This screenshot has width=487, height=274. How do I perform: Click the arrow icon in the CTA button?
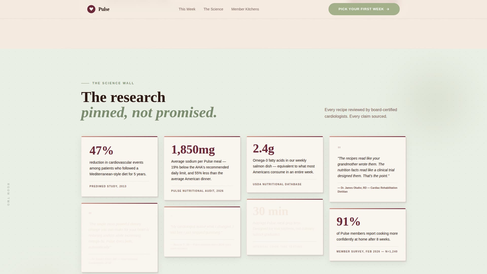click(388, 9)
